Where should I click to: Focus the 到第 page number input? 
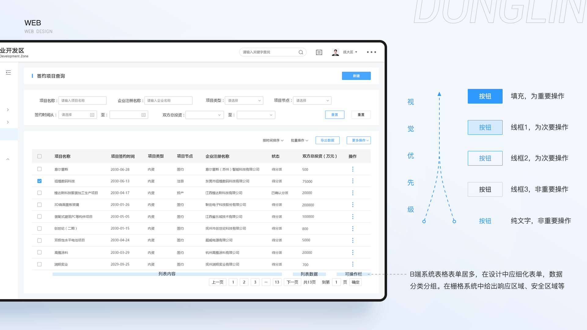pyautogui.click(x=336, y=282)
